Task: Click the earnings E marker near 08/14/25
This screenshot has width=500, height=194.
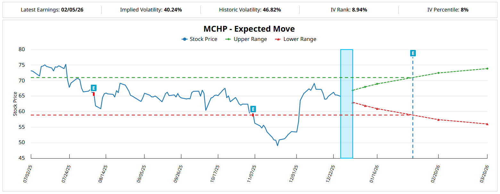Action: coord(93,88)
